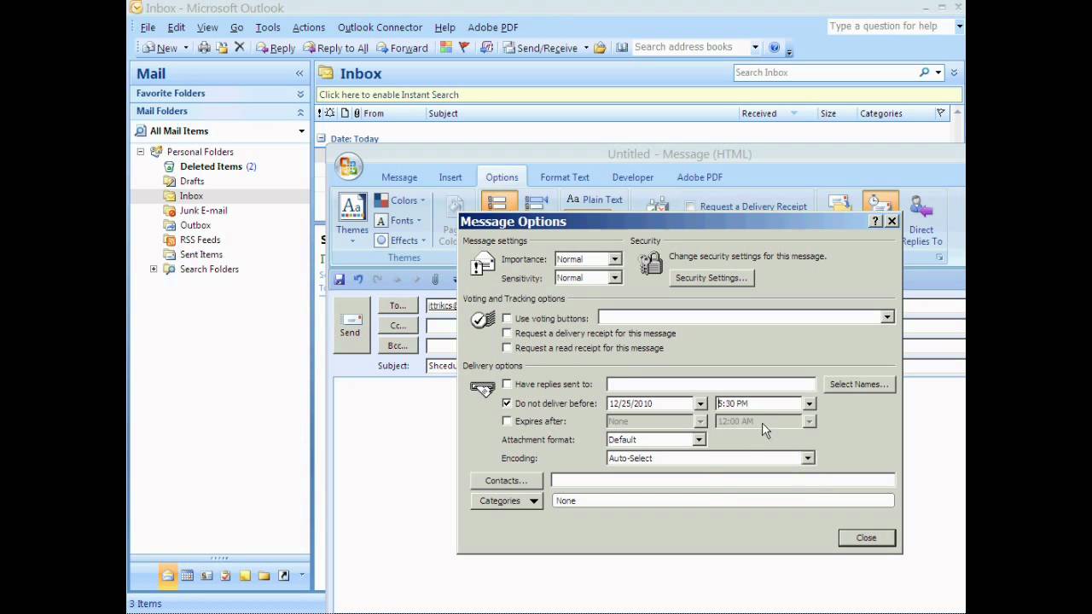Check Request a delivery receipt for this message
Image resolution: width=1092 pixels, height=614 pixels.
tap(507, 333)
